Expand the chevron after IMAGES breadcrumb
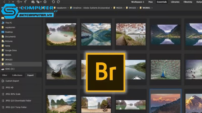 (138, 8)
